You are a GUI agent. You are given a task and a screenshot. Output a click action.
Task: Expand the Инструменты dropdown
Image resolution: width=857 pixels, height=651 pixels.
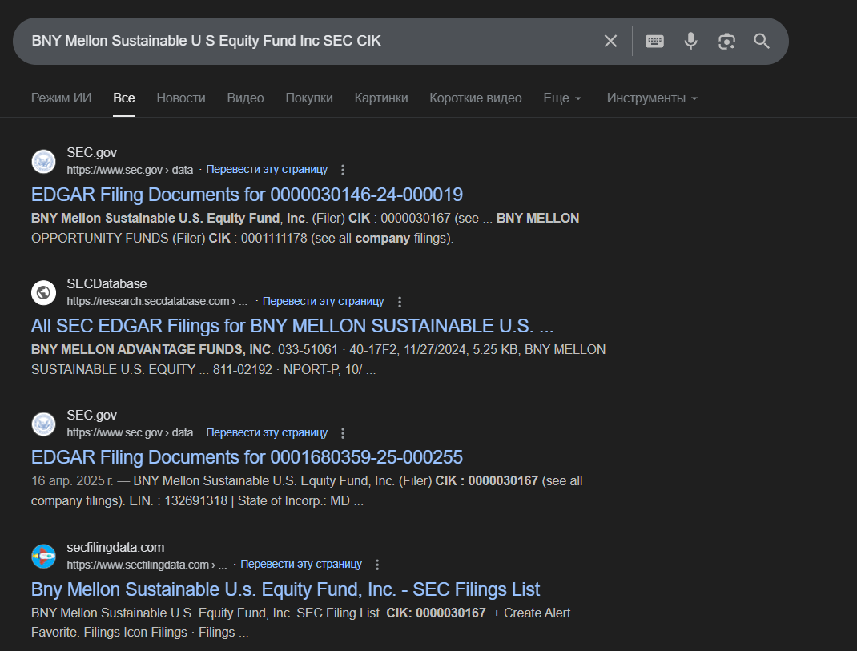[652, 98]
